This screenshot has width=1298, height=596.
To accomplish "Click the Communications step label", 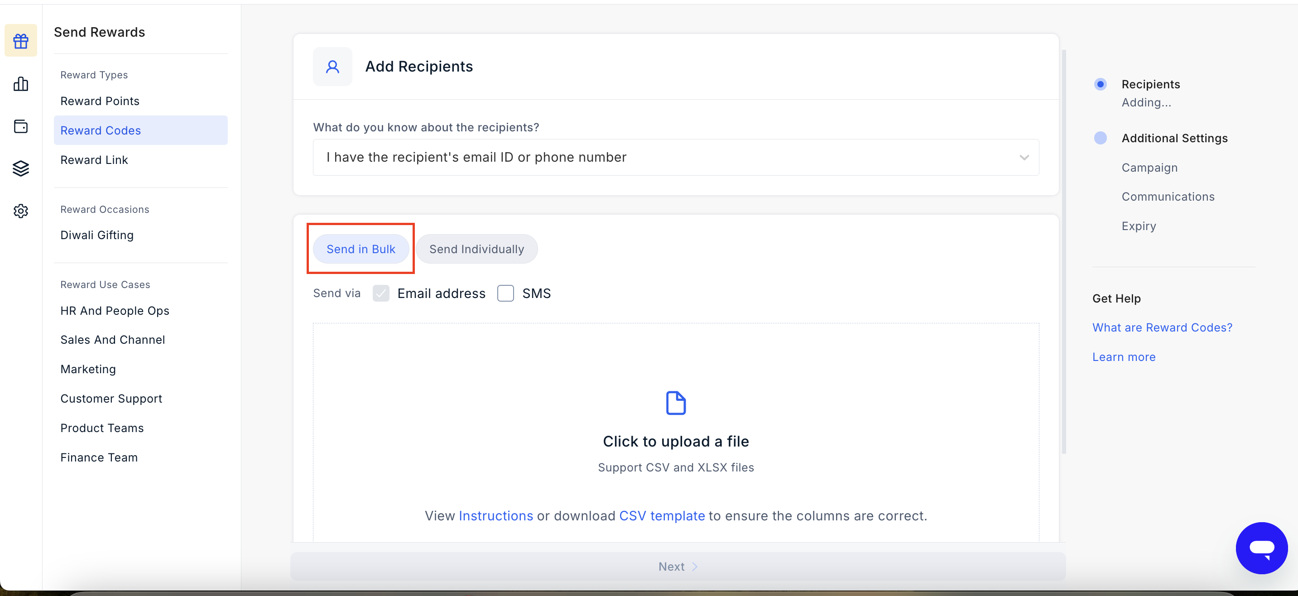I will 1168,197.
